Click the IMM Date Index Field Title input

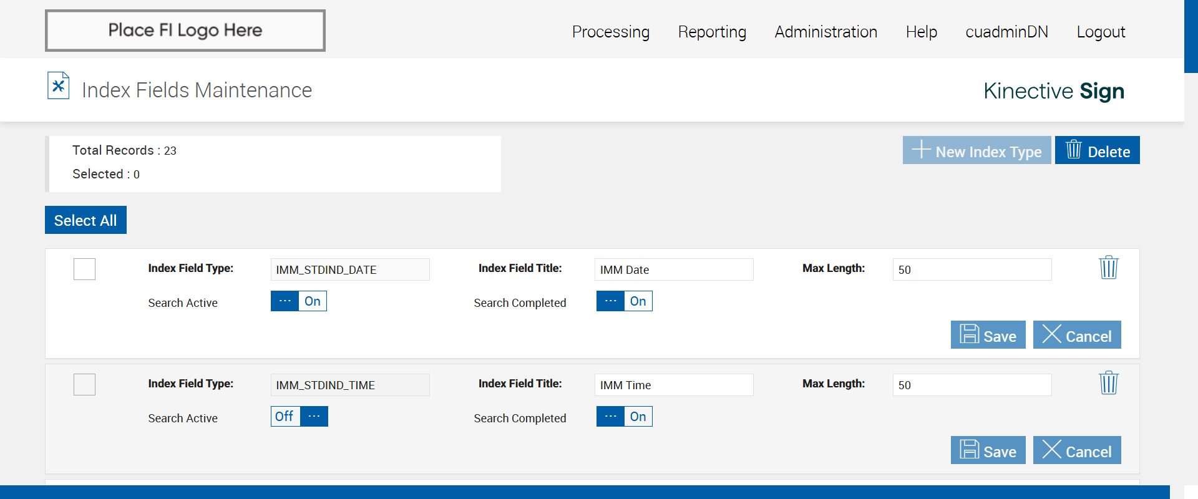tap(674, 269)
